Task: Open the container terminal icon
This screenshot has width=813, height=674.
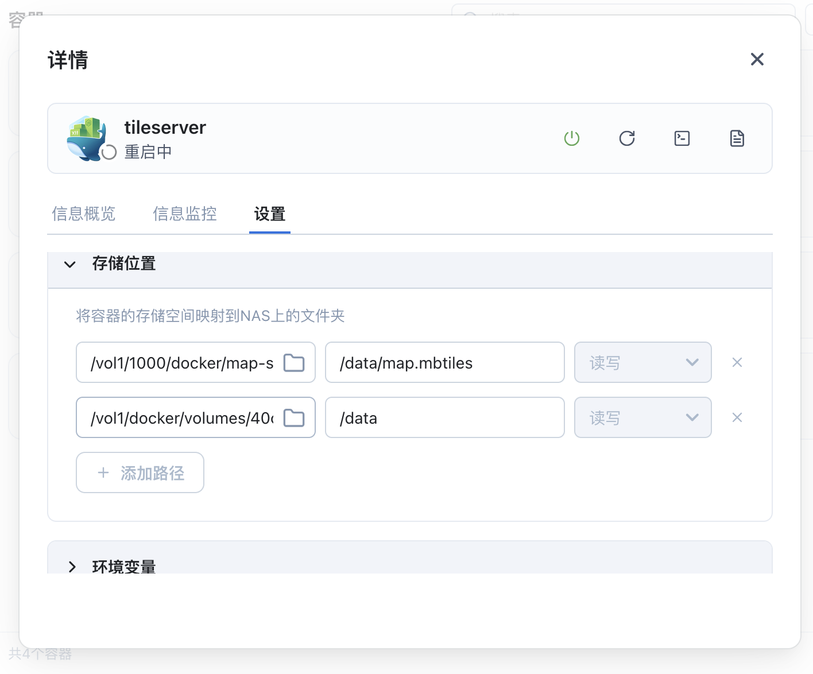Action: 682,138
